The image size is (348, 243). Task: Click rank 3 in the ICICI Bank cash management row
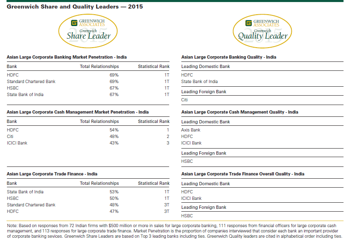point(168,143)
